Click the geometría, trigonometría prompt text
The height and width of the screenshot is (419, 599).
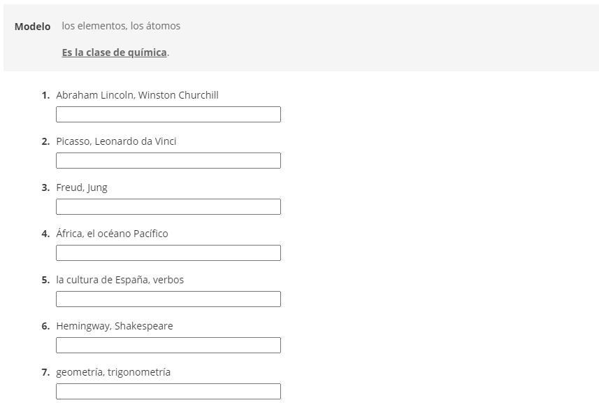[x=113, y=372]
